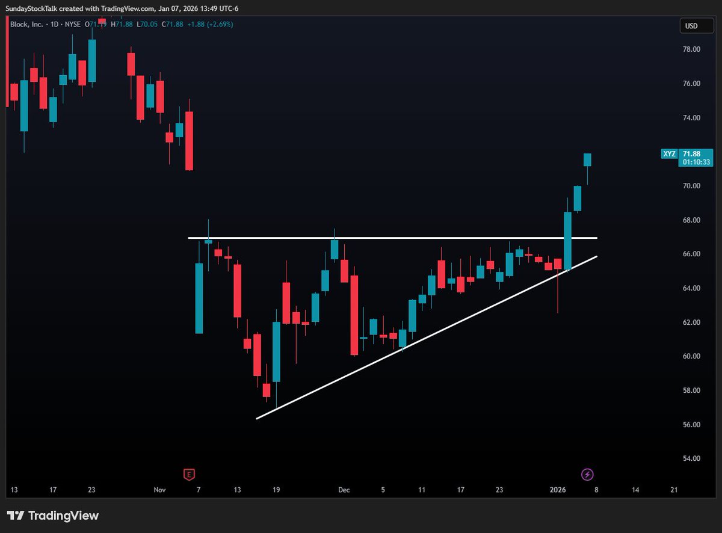Click the 74.00 price axis label
722x533 pixels.
[x=691, y=118]
